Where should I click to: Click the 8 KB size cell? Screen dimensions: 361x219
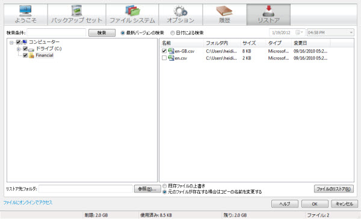pyautogui.click(x=247, y=51)
